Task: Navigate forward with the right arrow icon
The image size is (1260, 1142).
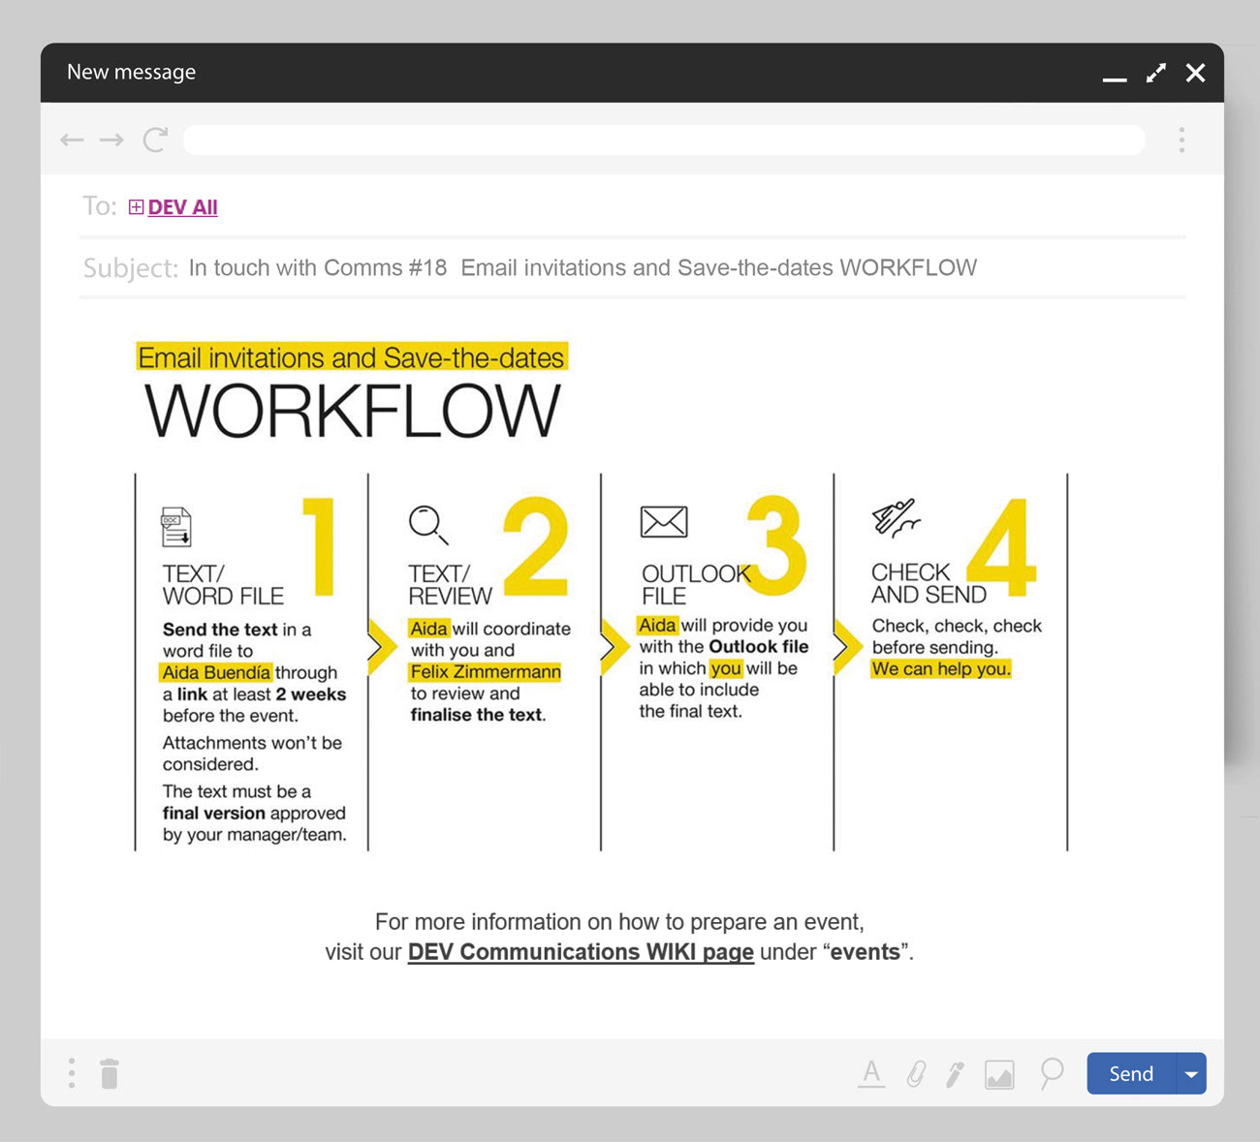Action: [112, 139]
